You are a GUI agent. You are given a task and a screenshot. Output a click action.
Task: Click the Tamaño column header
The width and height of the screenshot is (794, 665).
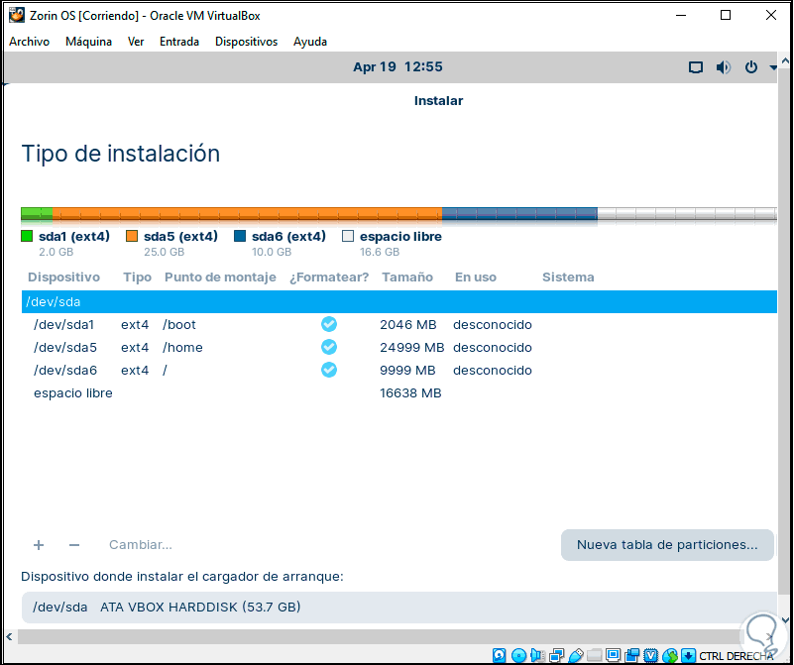407,277
